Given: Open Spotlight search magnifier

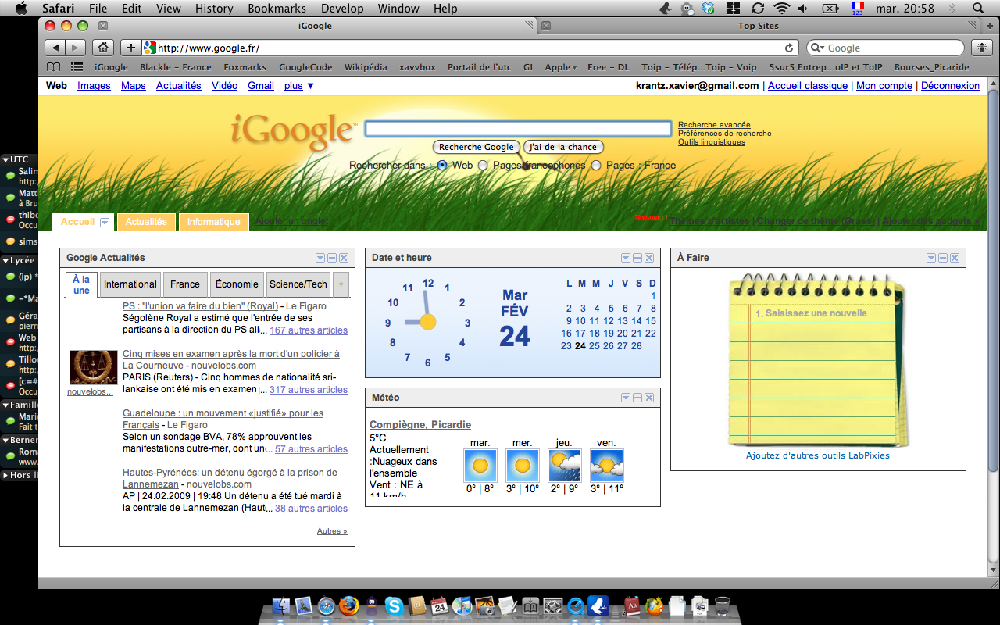Looking at the screenshot, I should point(978,9).
